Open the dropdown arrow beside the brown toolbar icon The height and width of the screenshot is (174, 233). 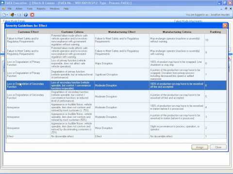pos(15,15)
